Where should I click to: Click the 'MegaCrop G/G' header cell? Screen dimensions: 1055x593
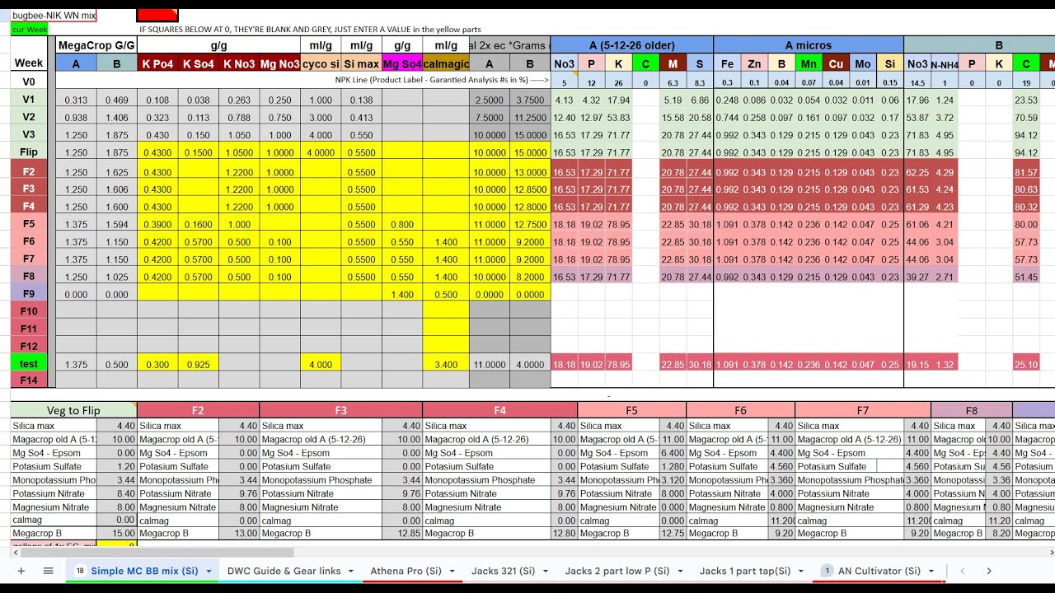(x=96, y=45)
